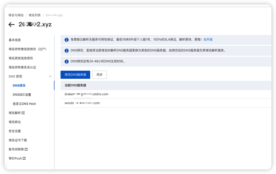The image size is (276, 174).
Task: Click the external link icon next to 账号间转移
Action: point(26,149)
